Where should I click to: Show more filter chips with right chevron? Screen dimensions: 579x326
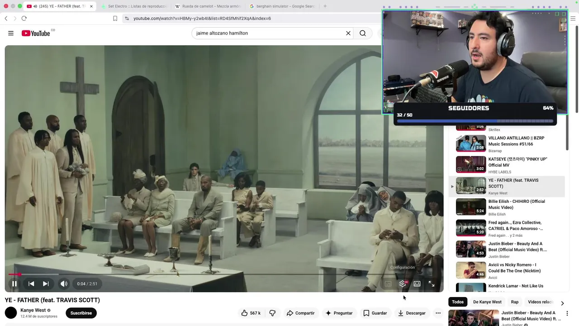pos(562,303)
